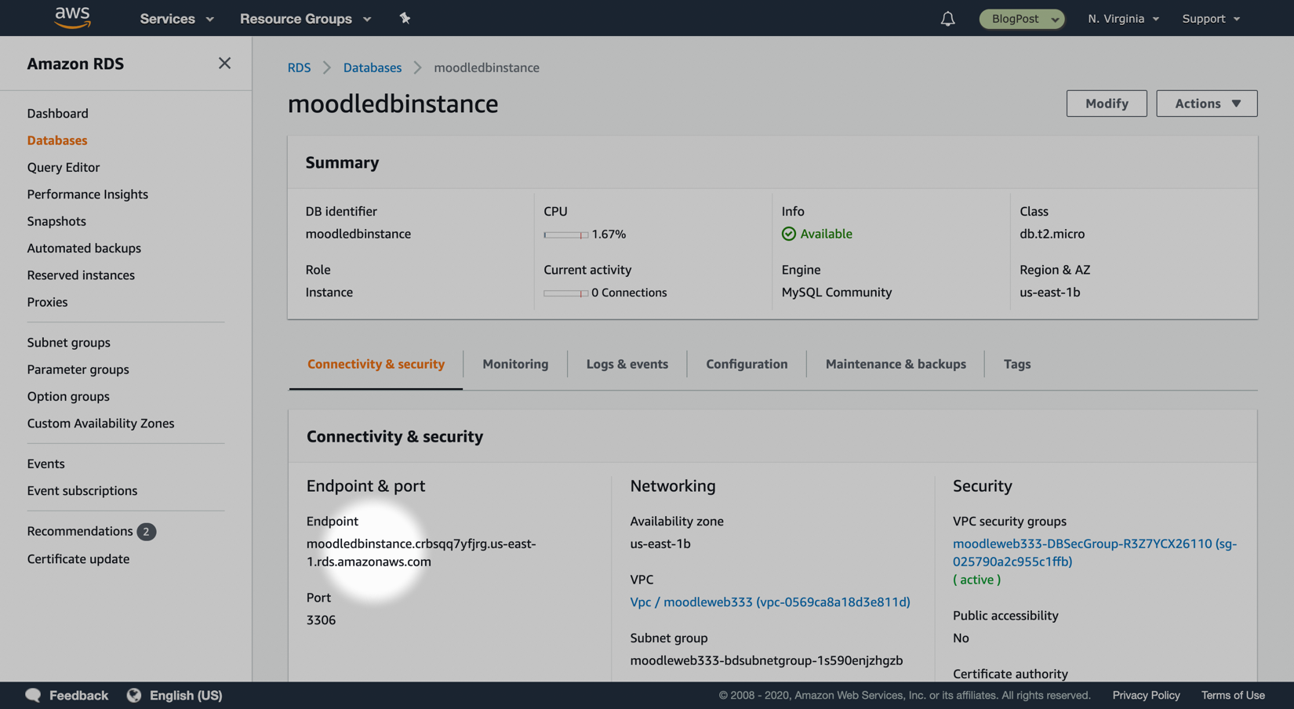The image size is (1294, 709).
Task: Click the CPU usage progress bar
Action: (565, 235)
